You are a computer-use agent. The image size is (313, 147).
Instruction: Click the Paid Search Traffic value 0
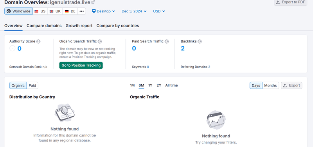point(134,48)
